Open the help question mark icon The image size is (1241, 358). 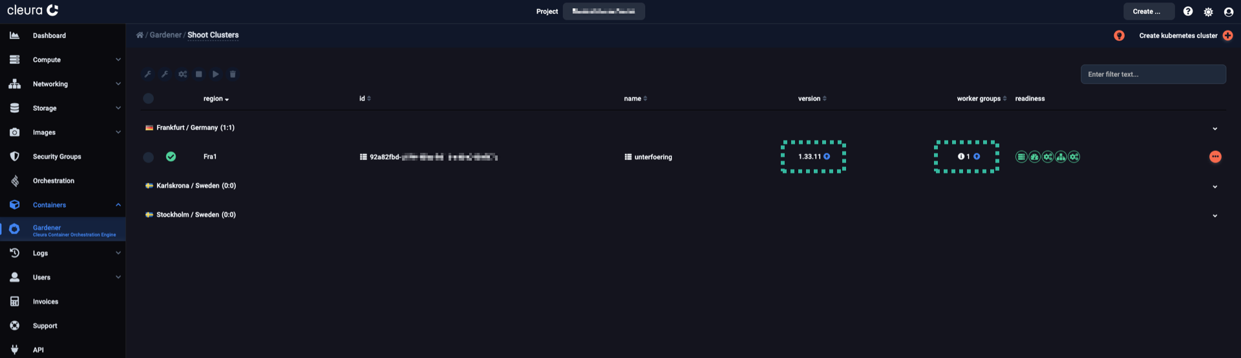click(1188, 12)
